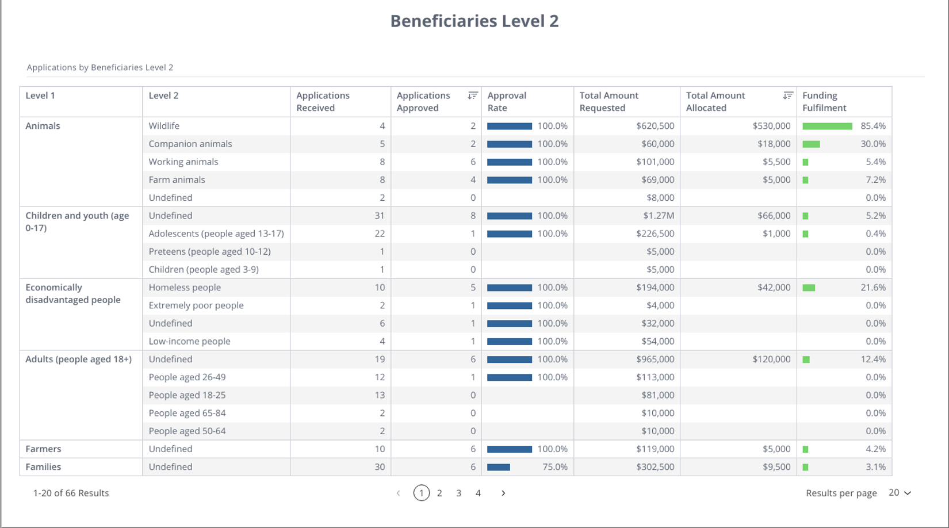
Task: Click sort icon in Total Amount Allocated header
Action: (x=788, y=95)
